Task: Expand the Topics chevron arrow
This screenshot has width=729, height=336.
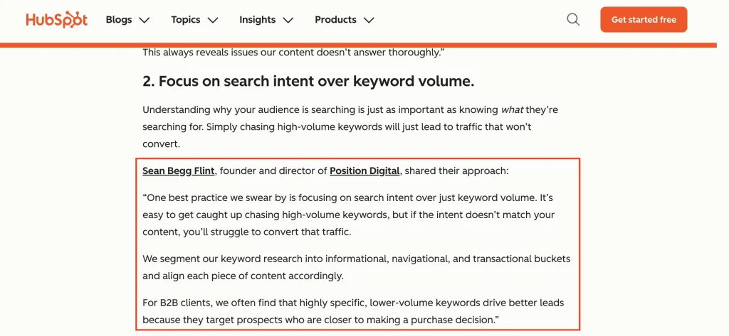Action: [x=213, y=20]
